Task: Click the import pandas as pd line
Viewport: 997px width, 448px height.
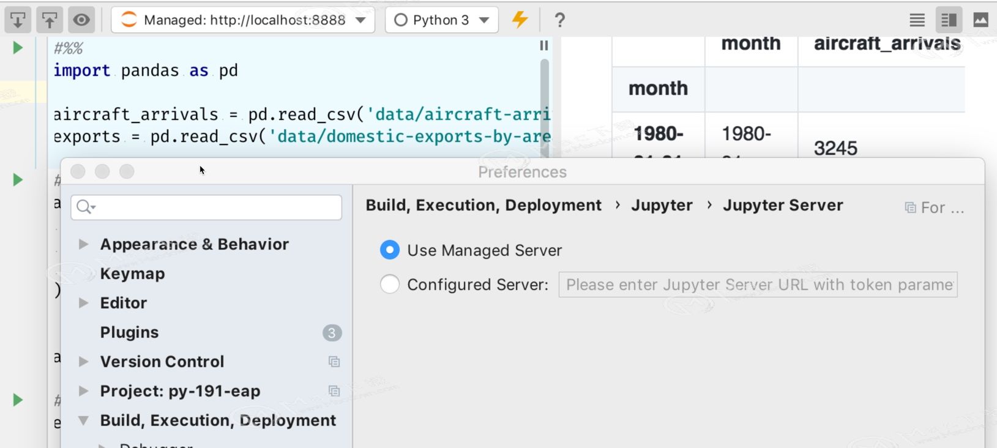Action: (146, 70)
